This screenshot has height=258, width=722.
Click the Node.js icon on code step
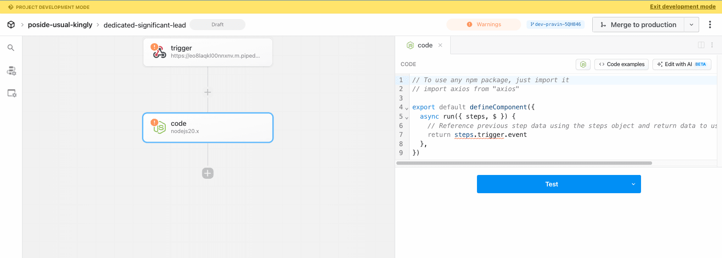(x=159, y=128)
